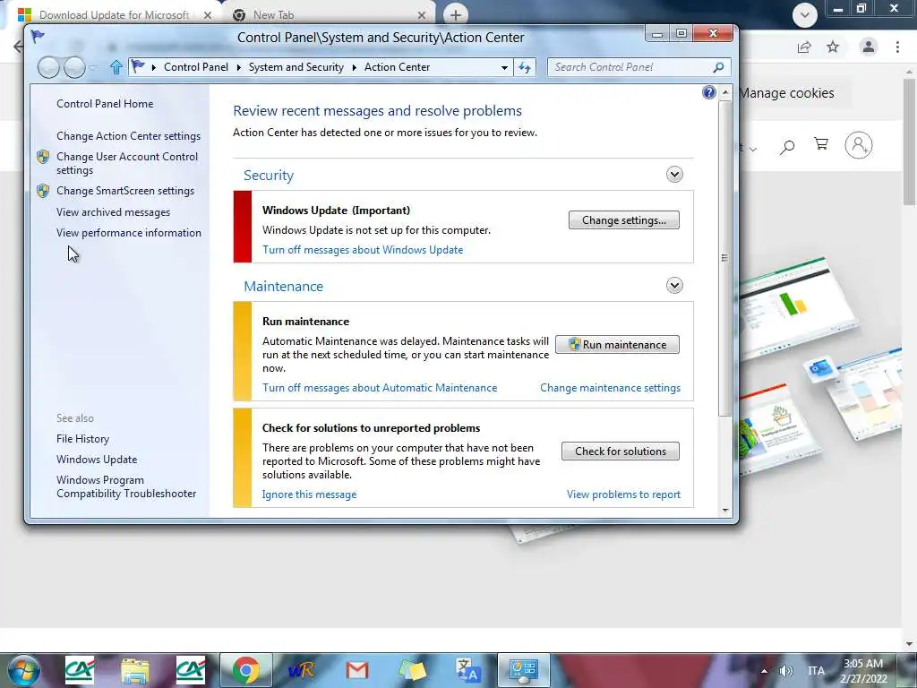Click Action Center scrollbar up arrow
The width and height of the screenshot is (917, 688).
click(x=725, y=92)
